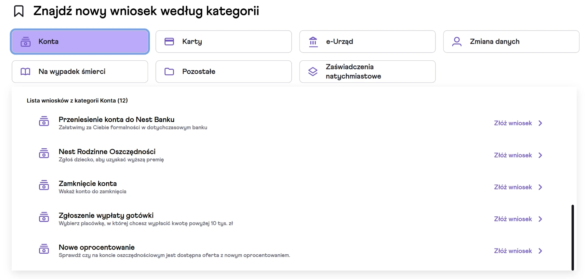Open the Na wypadek śmierci category
The height and width of the screenshot is (279, 587).
pyautogui.click(x=80, y=71)
